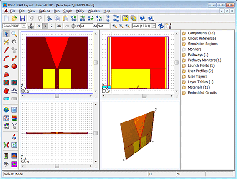237x179 pixels.
Task: Click the delta N/A input field
Action: click(103, 26)
